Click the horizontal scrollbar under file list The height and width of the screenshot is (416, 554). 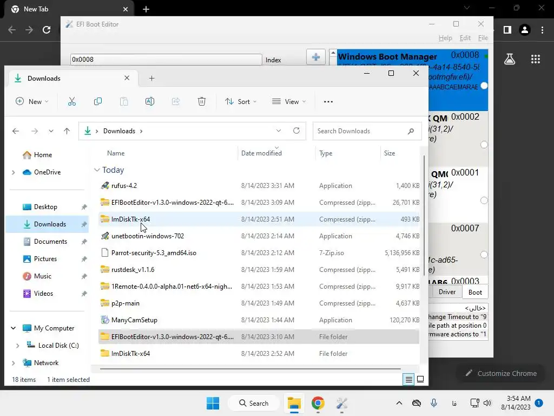[x=250, y=368]
